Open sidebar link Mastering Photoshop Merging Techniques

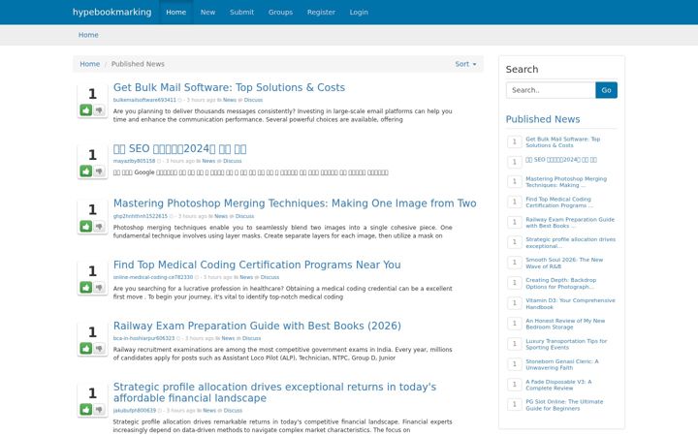566,181
